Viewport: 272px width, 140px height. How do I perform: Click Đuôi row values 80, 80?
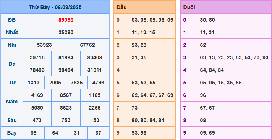pyautogui.click(x=207, y=20)
